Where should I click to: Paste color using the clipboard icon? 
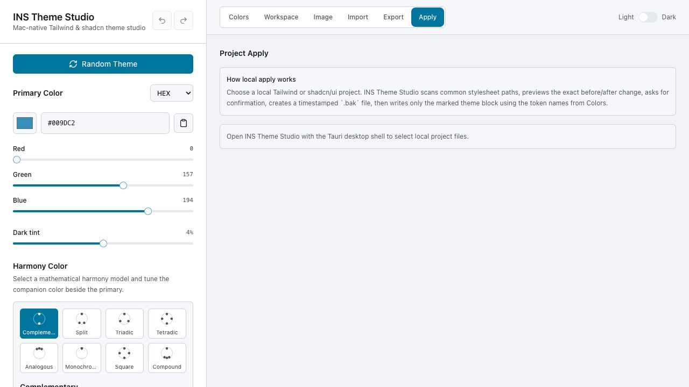[184, 123]
